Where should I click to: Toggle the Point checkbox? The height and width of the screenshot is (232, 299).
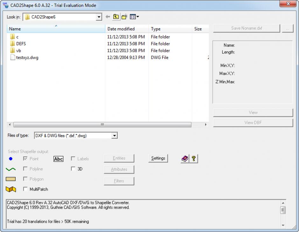click(25, 159)
